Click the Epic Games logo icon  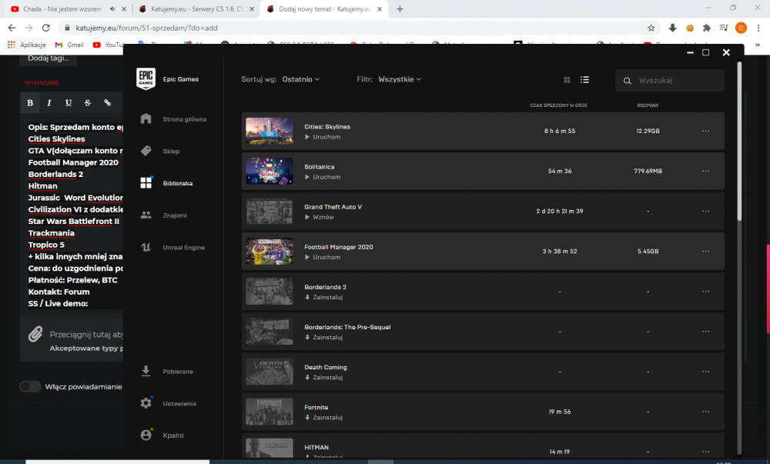coord(146,79)
